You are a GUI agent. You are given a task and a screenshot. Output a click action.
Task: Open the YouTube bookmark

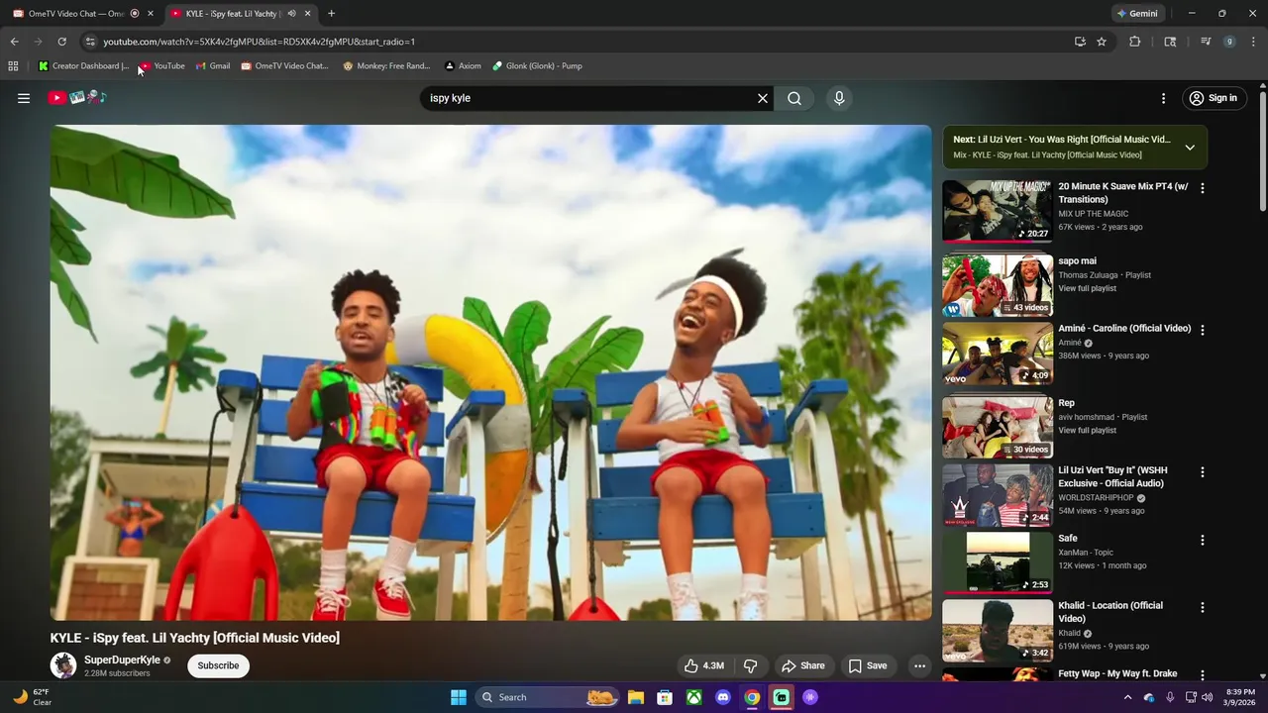[161, 66]
